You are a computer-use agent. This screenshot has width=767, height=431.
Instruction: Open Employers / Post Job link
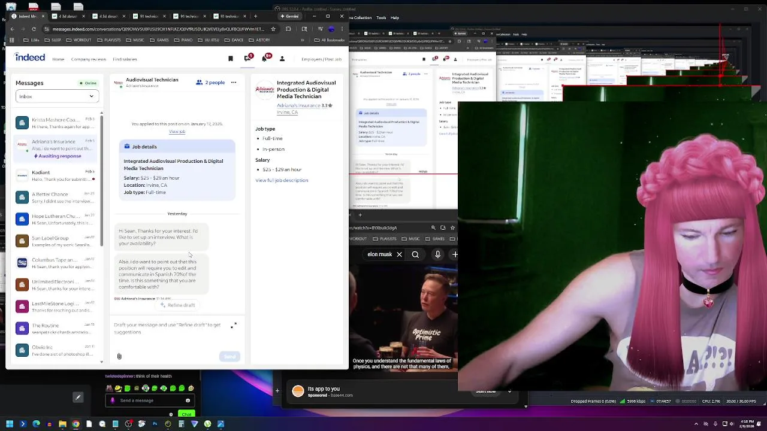coord(321,59)
